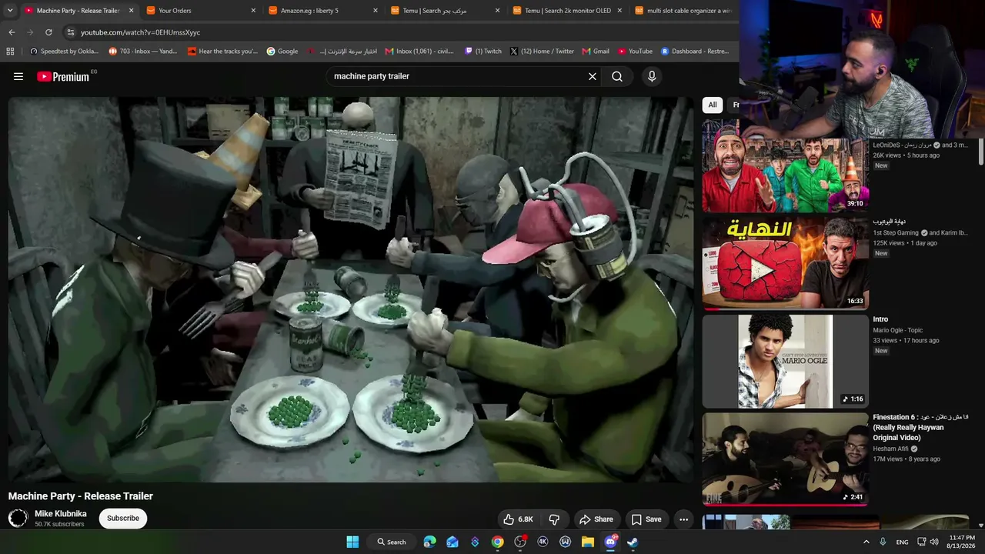The height and width of the screenshot is (554, 985).
Task: Open the Finestation 6 video title
Action: 920,427
